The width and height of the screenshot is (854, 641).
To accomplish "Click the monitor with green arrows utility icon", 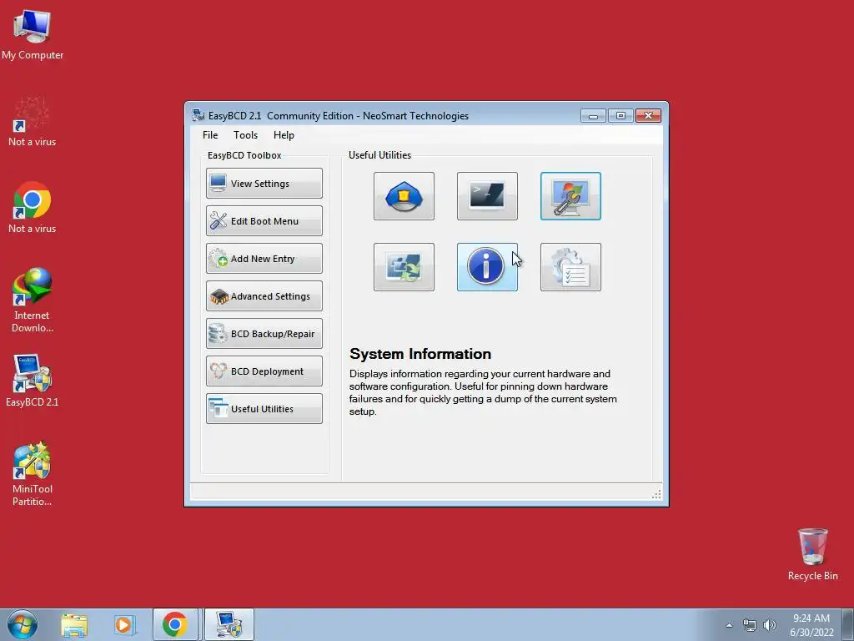I will (404, 267).
